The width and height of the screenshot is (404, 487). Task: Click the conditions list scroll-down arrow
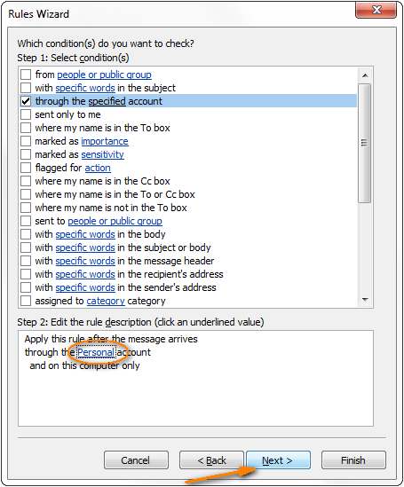(365, 300)
